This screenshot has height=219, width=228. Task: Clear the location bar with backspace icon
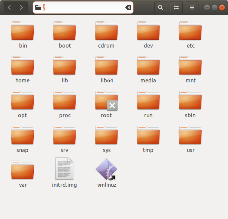(128, 7)
